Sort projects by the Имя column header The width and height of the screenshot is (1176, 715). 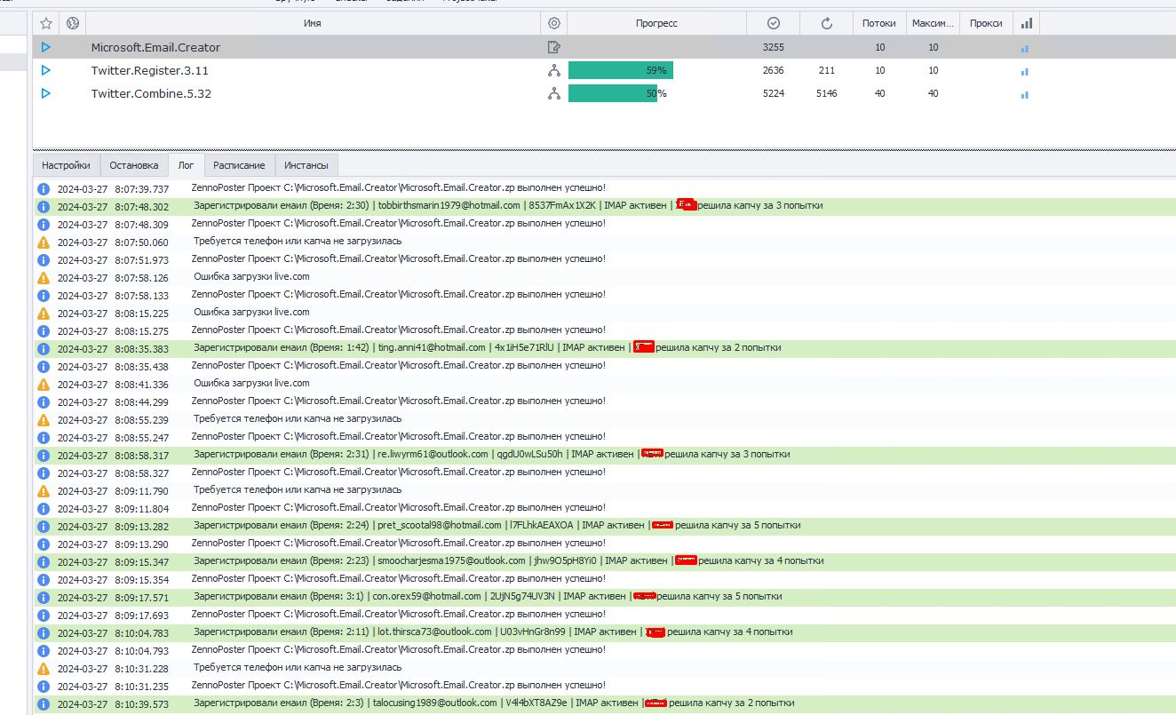pos(312,23)
